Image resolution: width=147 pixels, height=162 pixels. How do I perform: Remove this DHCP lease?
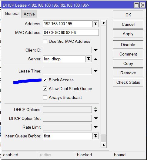(128, 73)
